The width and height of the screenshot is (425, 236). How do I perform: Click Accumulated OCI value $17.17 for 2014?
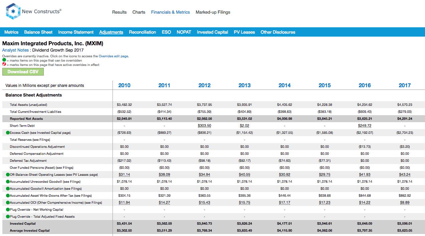tap(284, 203)
